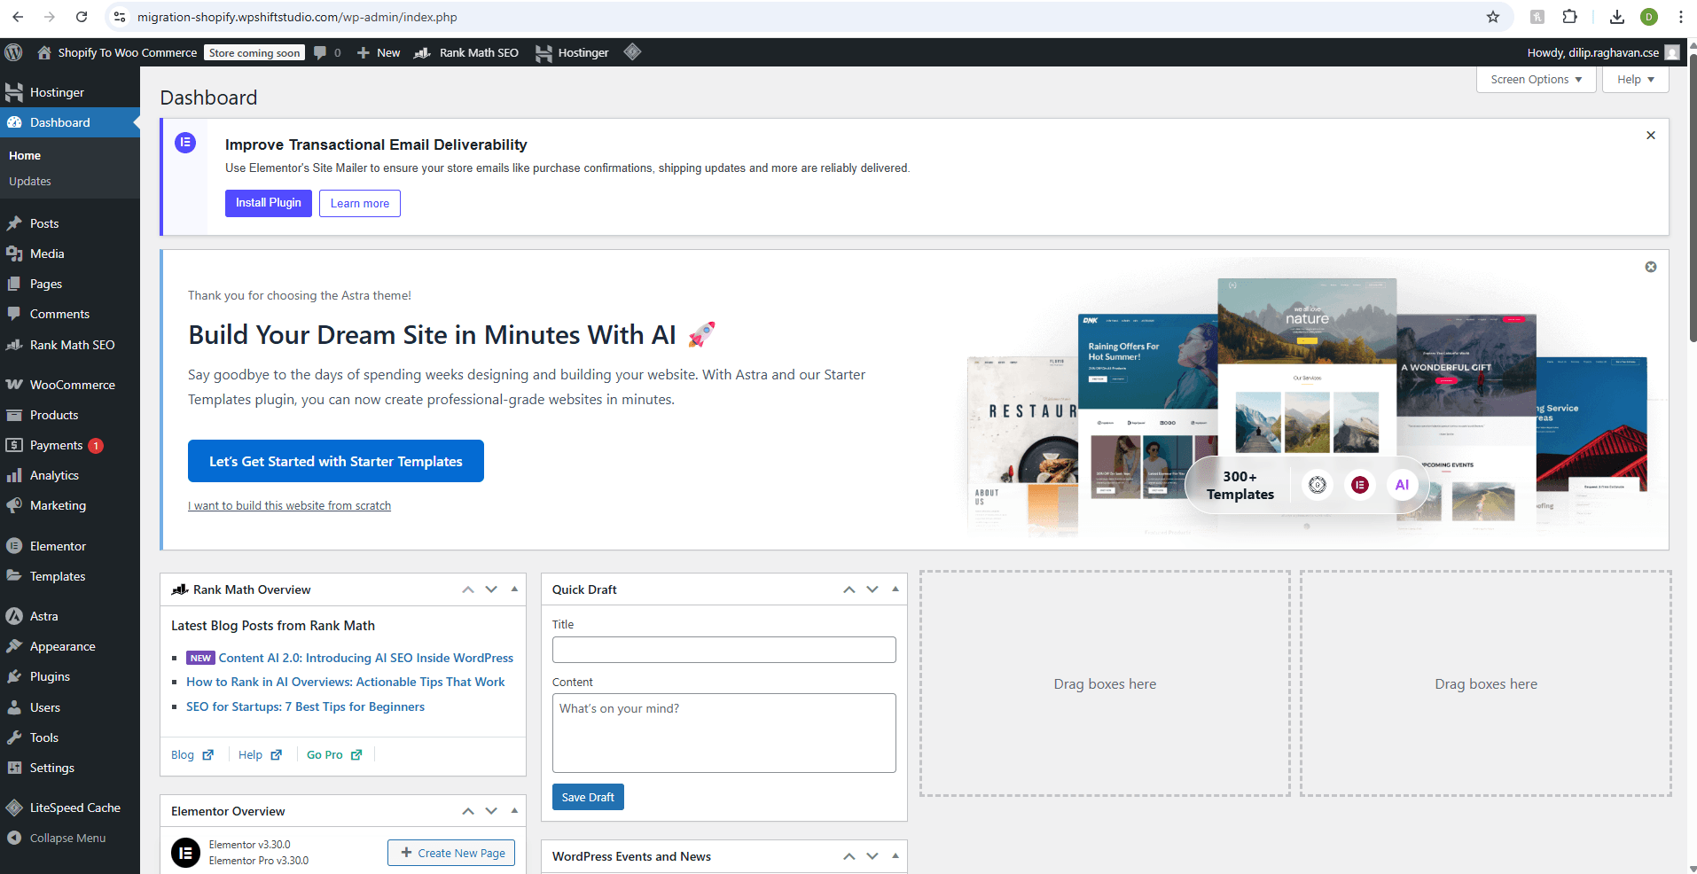The height and width of the screenshot is (874, 1697).
Task: Open Rank Math SEO in the admin bar
Action: pos(466,52)
